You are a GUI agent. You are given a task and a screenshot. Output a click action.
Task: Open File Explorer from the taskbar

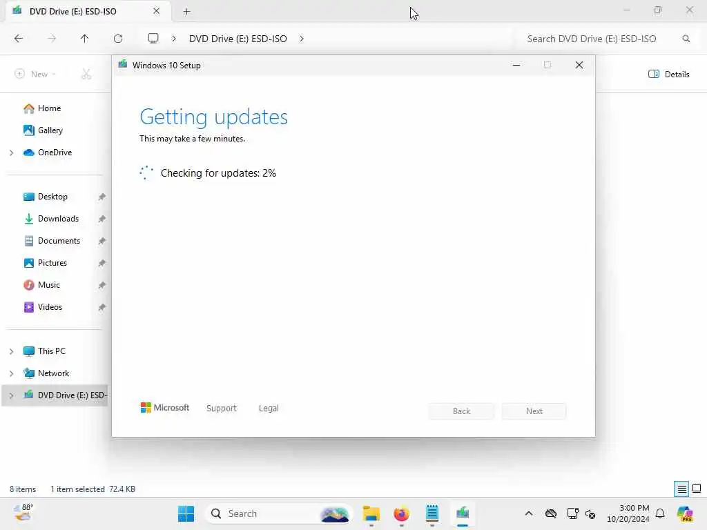tap(371, 513)
